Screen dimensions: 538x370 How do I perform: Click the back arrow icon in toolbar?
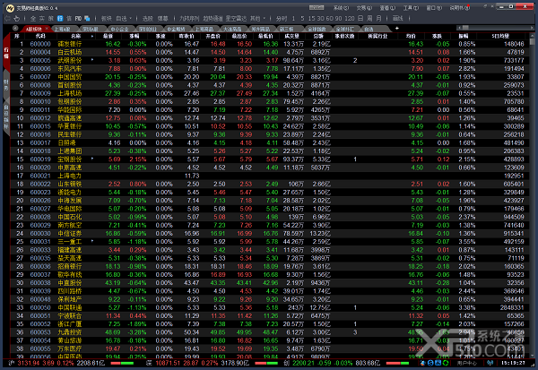[7, 19]
